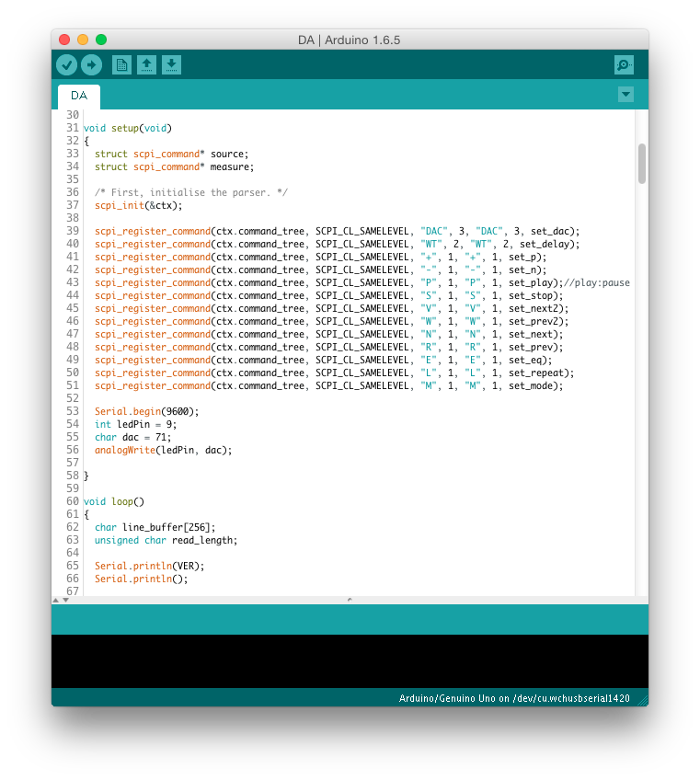
Task: Click 'Serial.println();' on line 66
Action: tap(142, 579)
